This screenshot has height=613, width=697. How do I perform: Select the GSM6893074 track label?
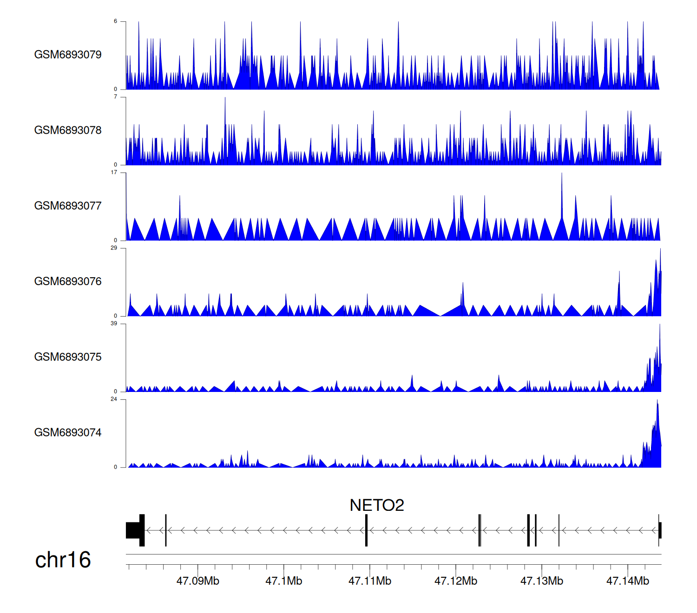click(68, 433)
